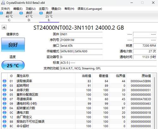Click raw value 00000AA5EB96
The height and width of the screenshot is (129, 158).
coord(141,81)
